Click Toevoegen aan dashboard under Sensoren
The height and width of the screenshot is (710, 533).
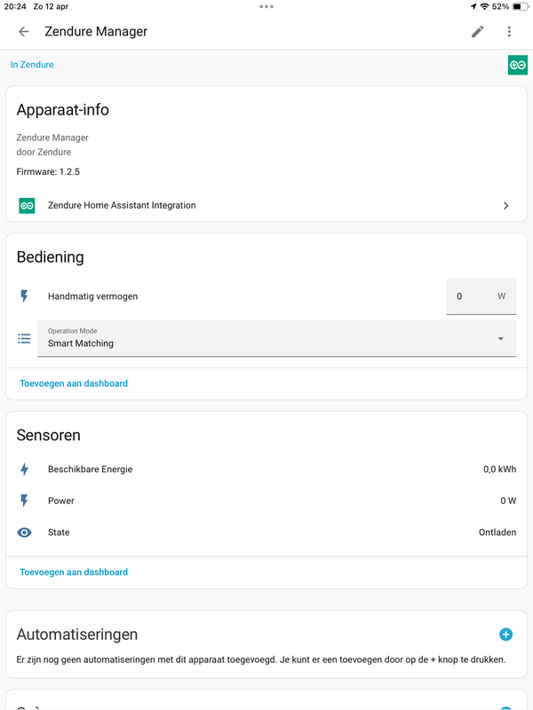74,572
